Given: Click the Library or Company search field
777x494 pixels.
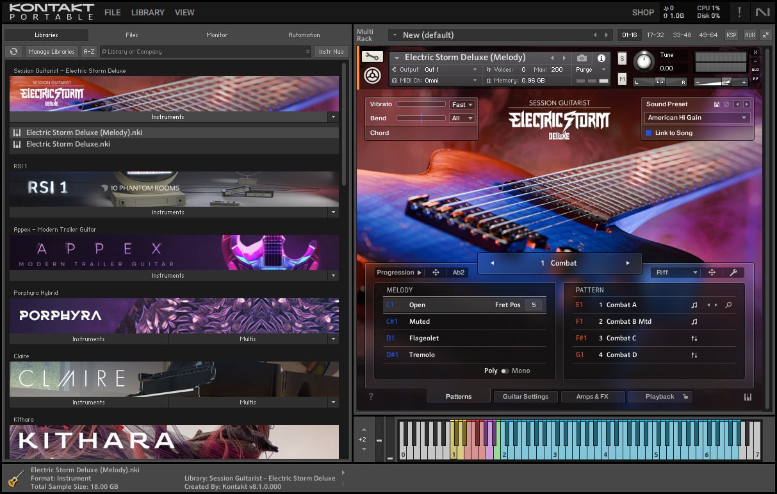Looking at the screenshot, I should tap(205, 52).
